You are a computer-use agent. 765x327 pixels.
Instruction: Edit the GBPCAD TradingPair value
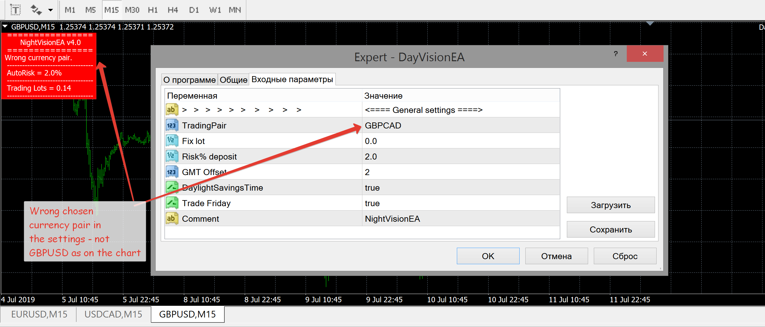coord(461,125)
